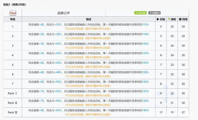Click the green lightning icon beside 消耗

coord(169,19)
